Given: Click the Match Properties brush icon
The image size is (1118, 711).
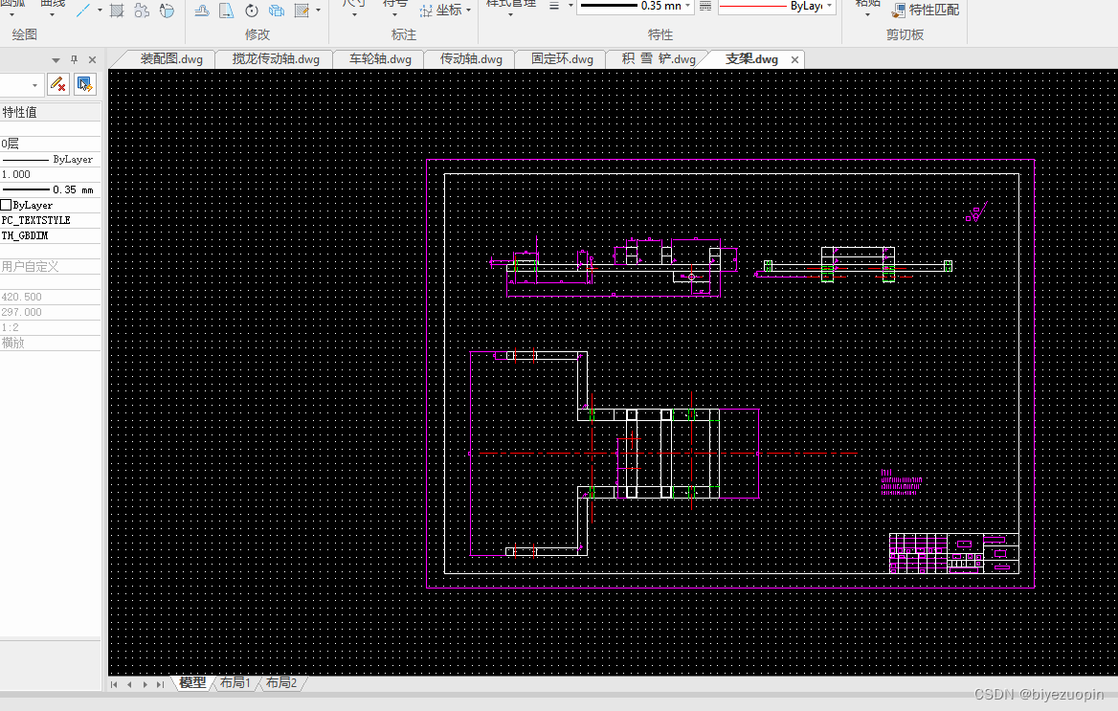Looking at the screenshot, I should (899, 11).
